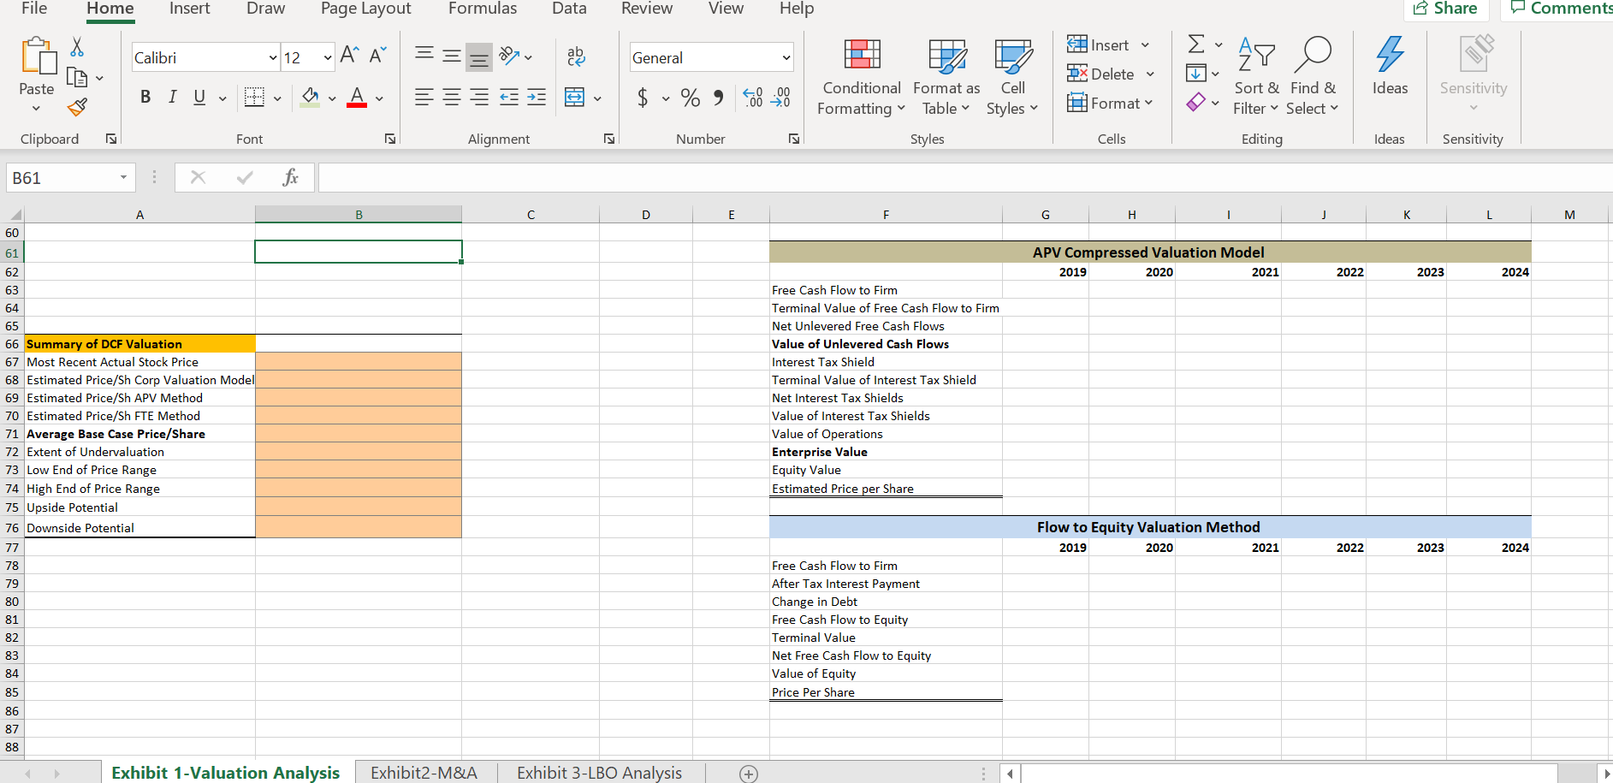Click the formula bar input
This screenshot has width=1613, height=783.
(x=965, y=177)
